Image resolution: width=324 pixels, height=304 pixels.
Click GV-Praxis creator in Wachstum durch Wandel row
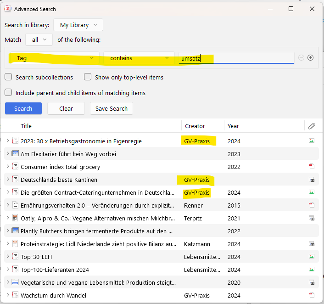[197, 295]
